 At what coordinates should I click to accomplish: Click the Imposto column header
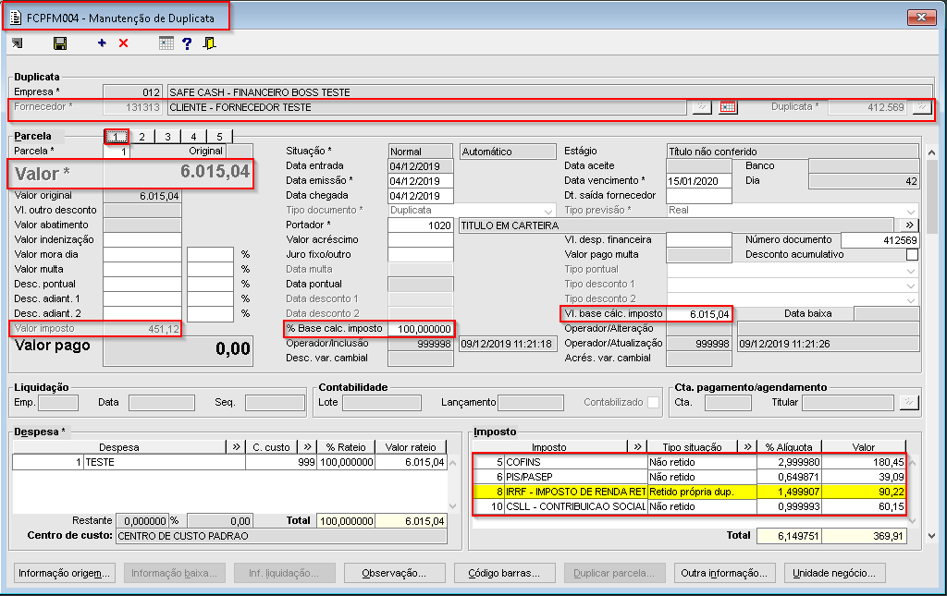549,447
